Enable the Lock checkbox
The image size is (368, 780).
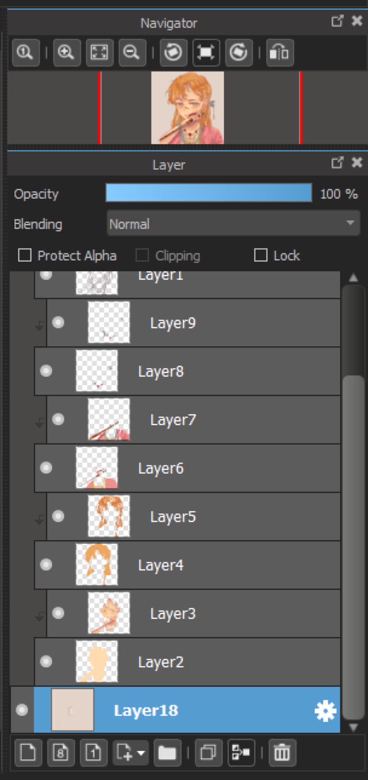(x=261, y=255)
